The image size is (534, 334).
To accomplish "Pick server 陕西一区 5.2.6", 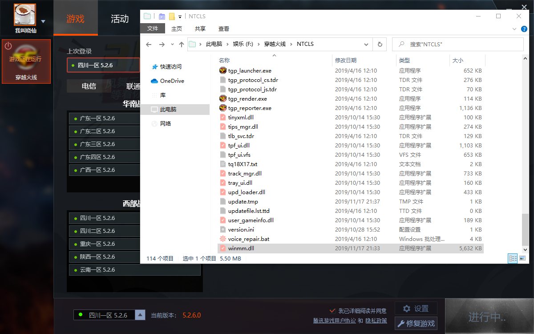I will 105,257.
